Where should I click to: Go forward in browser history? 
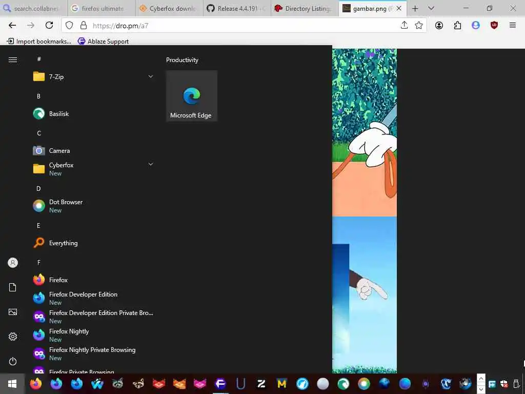(x=31, y=25)
